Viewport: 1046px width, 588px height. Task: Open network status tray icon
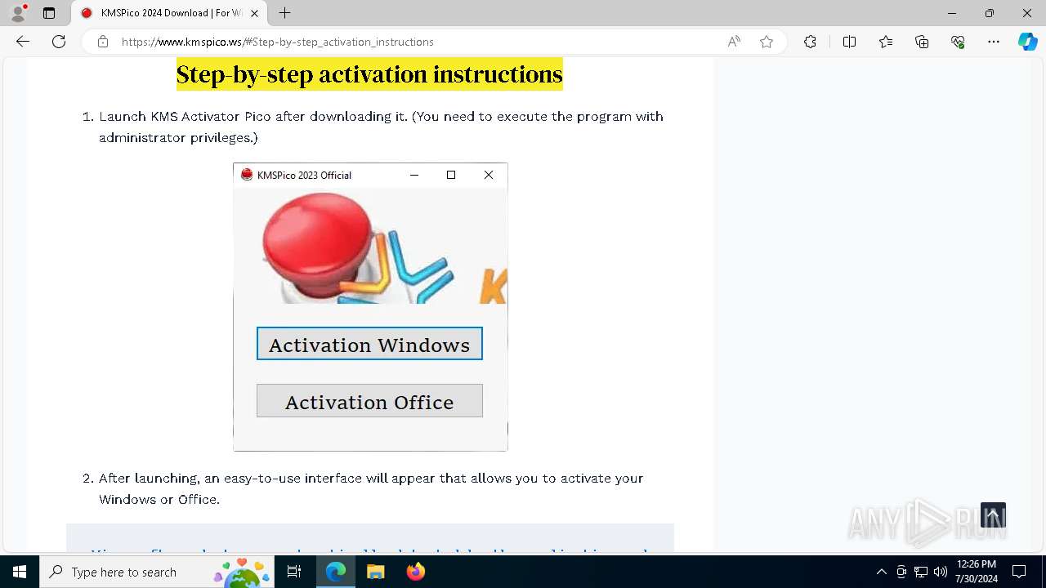pyautogui.click(x=921, y=572)
